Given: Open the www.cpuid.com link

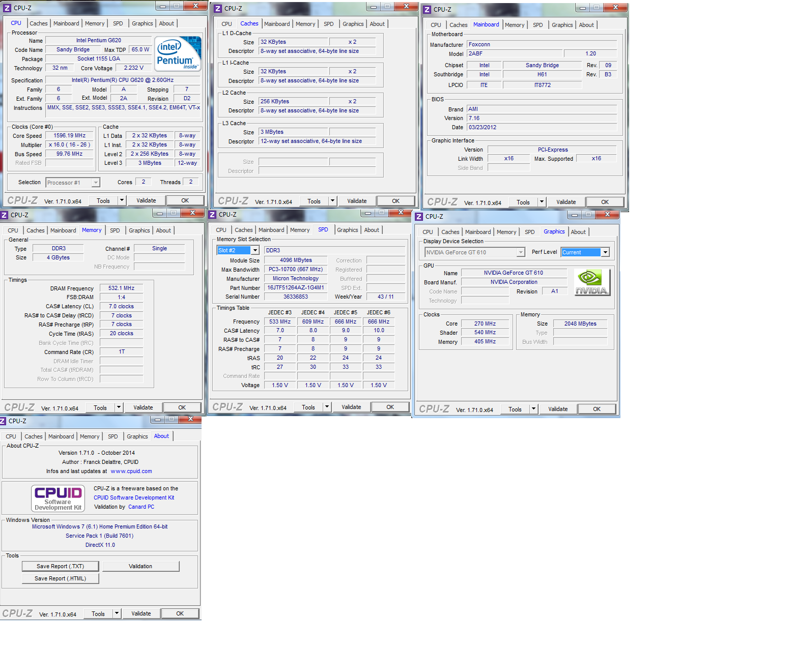Looking at the screenshot, I should (x=131, y=471).
